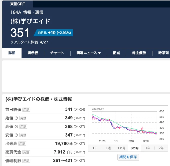Set chart period to 1日
This screenshot has width=170, height=166.
[95, 148]
